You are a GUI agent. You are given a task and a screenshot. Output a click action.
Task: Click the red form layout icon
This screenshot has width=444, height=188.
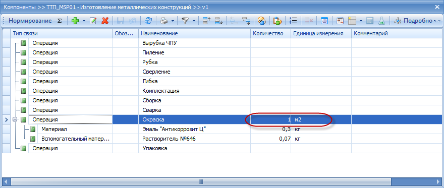[340, 21]
